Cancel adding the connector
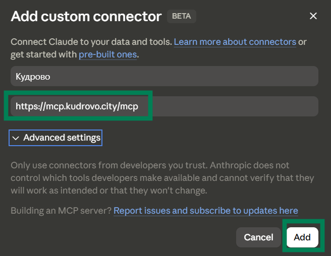 [258, 237]
